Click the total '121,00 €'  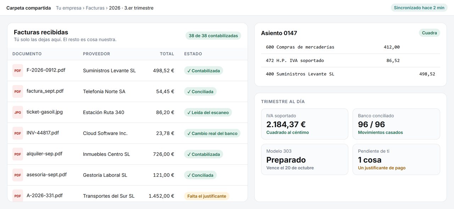pos(164,175)
